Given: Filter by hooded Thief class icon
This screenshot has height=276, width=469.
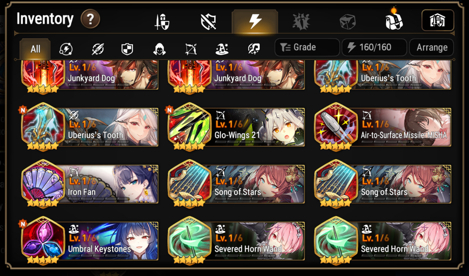Looking at the screenshot, I should click(159, 49).
